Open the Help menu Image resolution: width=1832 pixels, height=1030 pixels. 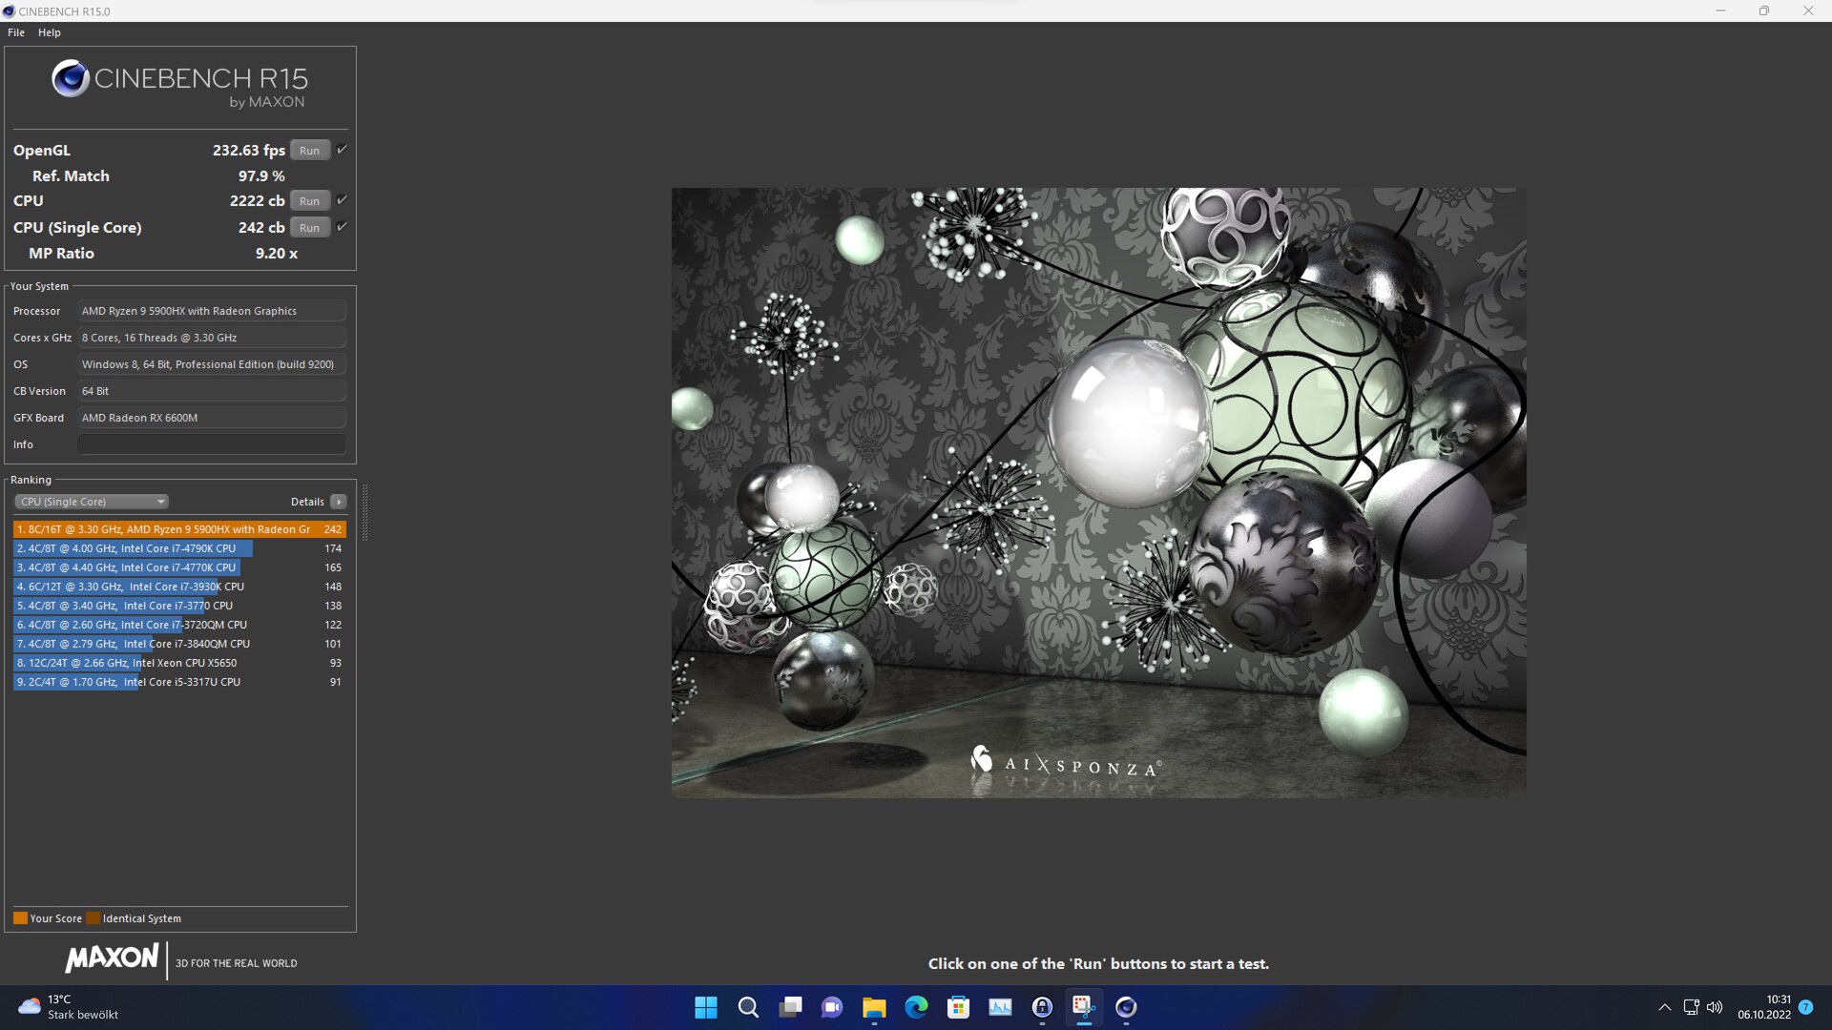pyautogui.click(x=50, y=32)
